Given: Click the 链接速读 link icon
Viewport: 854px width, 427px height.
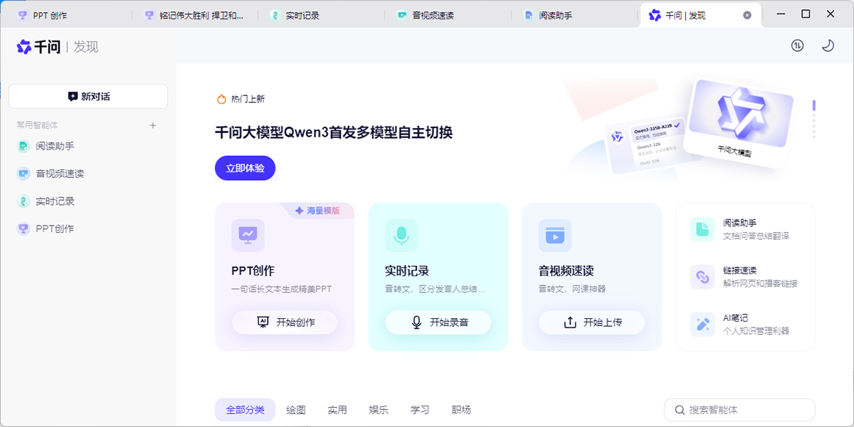Looking at the screenshot, I should (x=702, y=277).
